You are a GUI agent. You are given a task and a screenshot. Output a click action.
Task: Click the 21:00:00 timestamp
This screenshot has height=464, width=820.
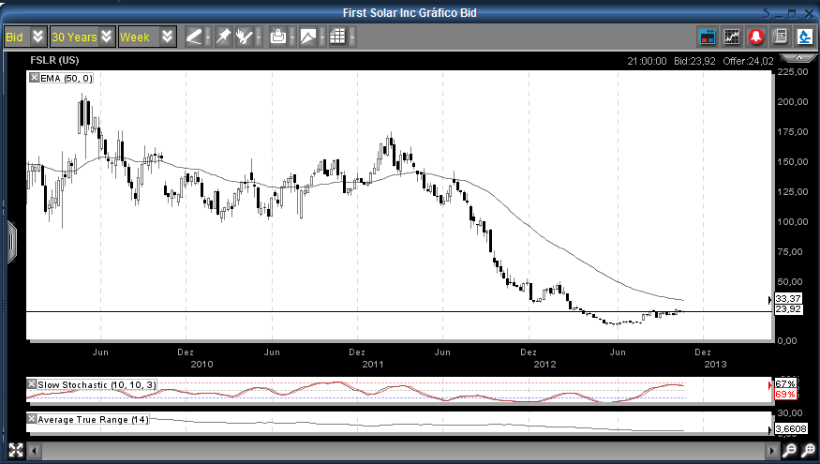(x=647, y=61)
